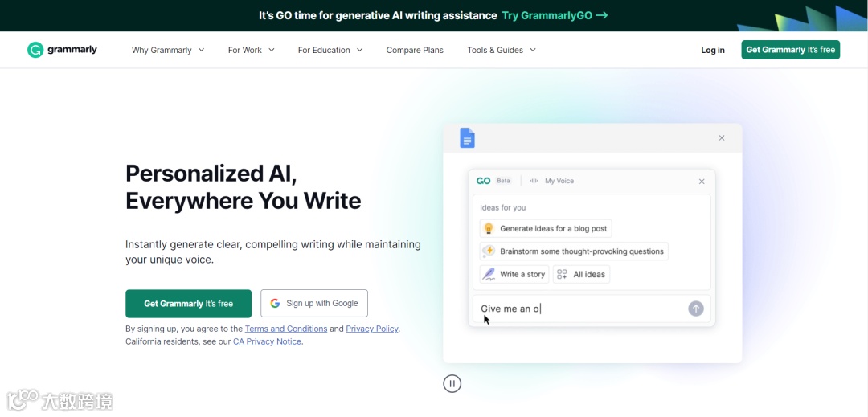
Task: Open Compare Plans page
Action: click(x=415, y=50)
